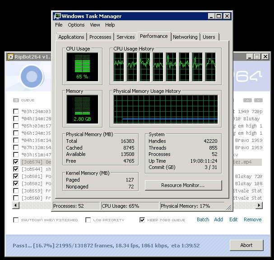Open Resource Monitor

click(183, 185)
